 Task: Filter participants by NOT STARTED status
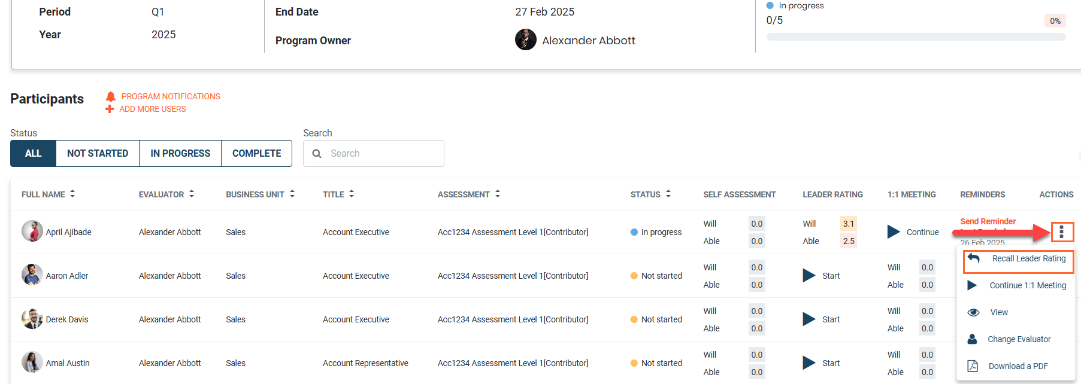(x=98, y=153)
